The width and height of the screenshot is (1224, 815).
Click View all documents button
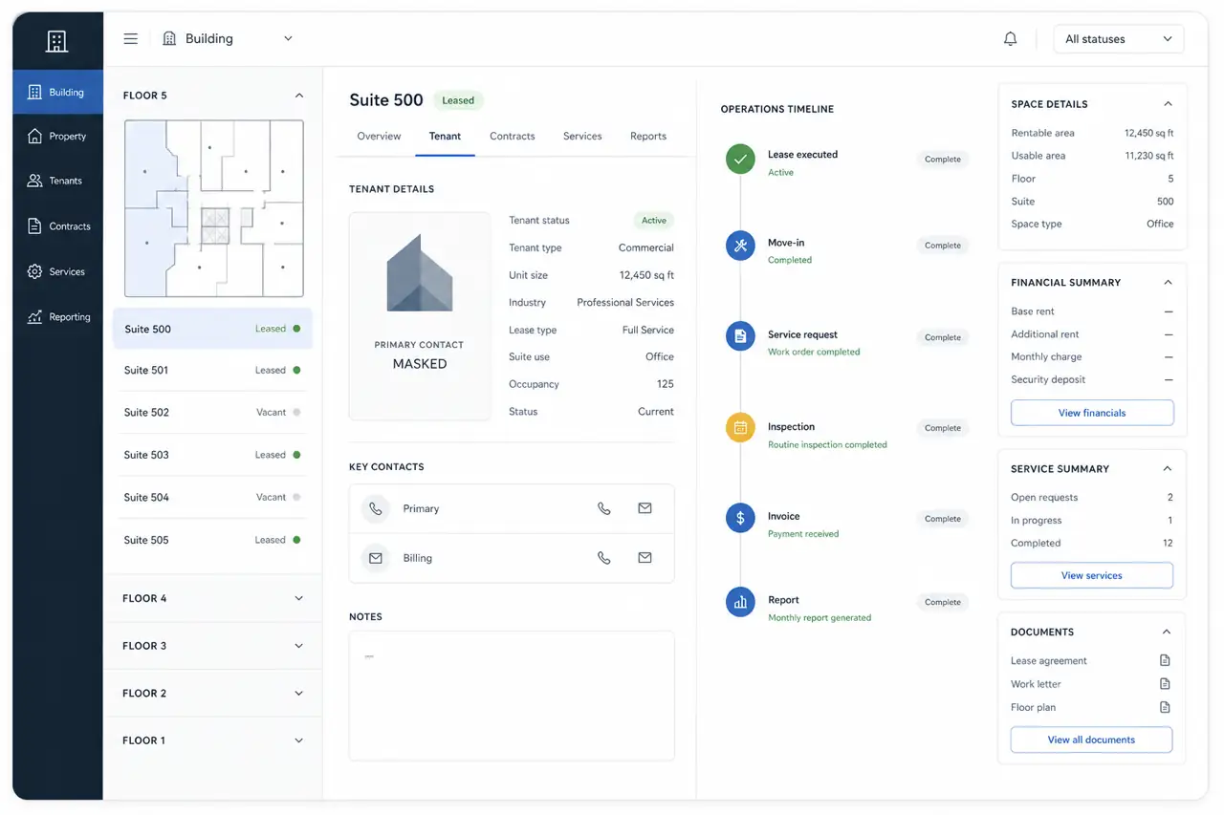[1092, 740]
